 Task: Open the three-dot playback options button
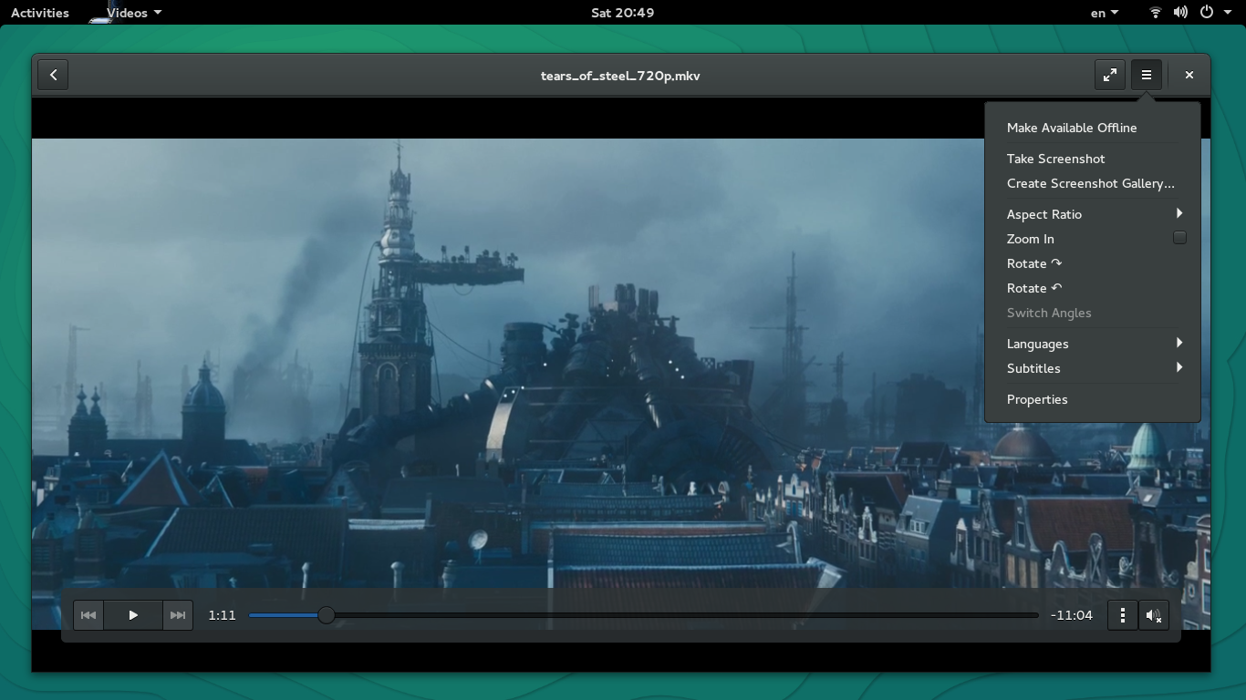click(1123, 615)
